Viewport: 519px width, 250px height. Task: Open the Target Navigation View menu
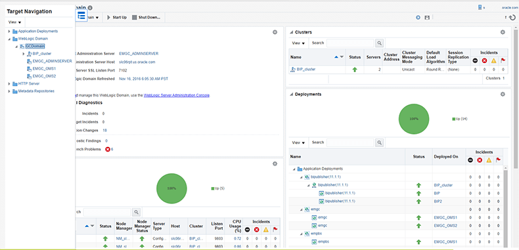(14, 22)
